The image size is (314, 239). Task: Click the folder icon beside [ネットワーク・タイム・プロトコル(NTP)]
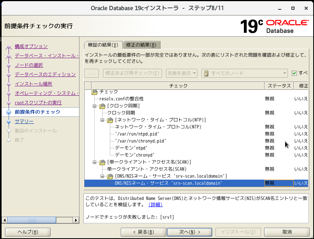click(110, 120)
